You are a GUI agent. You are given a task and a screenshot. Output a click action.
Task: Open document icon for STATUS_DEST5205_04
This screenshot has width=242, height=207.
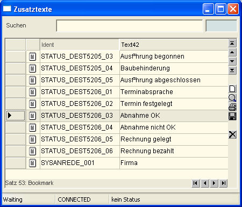pyautogui.click(x=32, y=68)
